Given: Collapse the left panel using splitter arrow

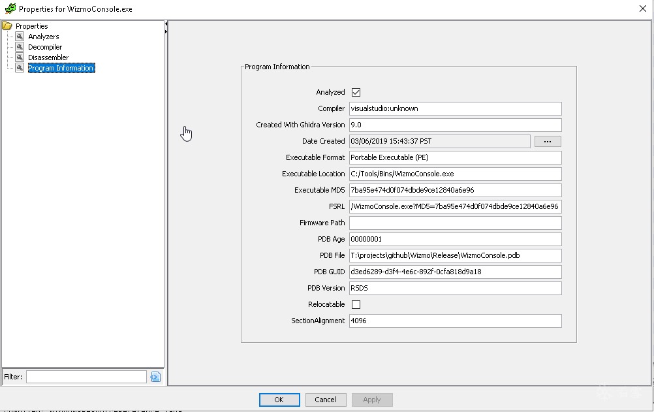Looking at the screenshot, I should 166,24.
